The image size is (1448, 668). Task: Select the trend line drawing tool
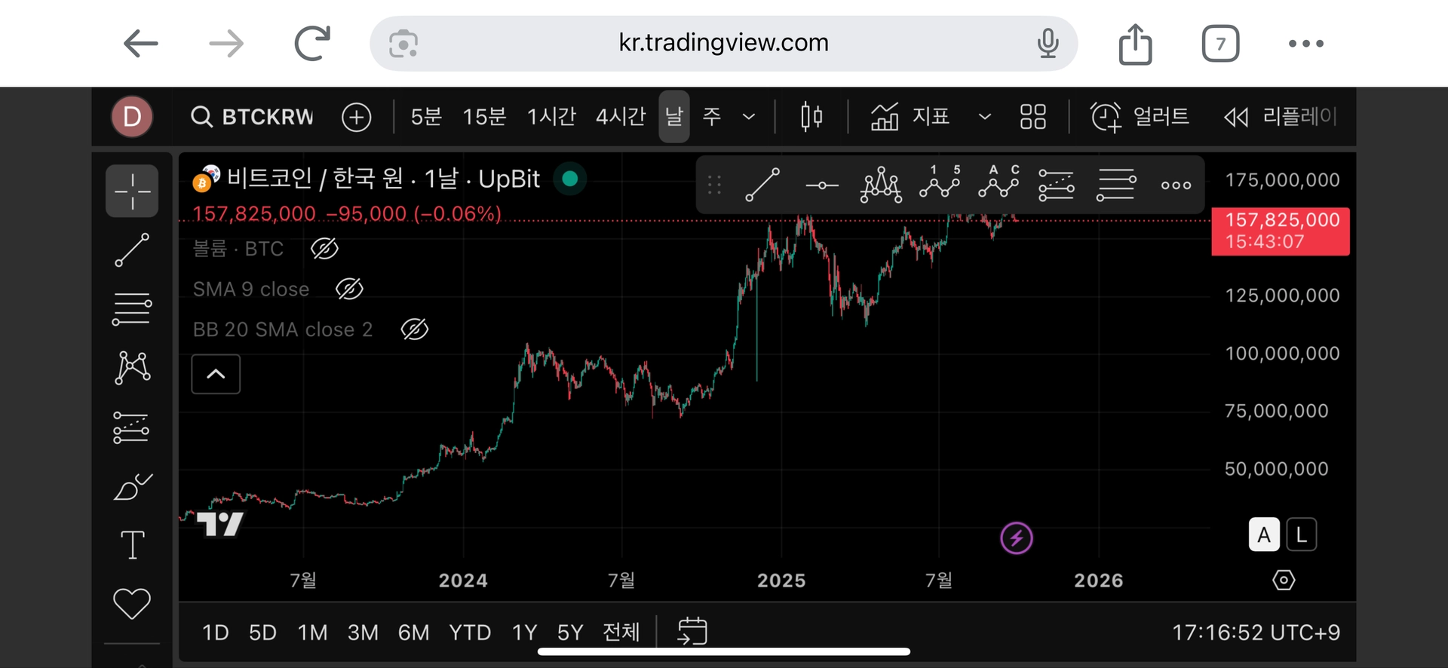pyautogui.click(x=132, y=250)
